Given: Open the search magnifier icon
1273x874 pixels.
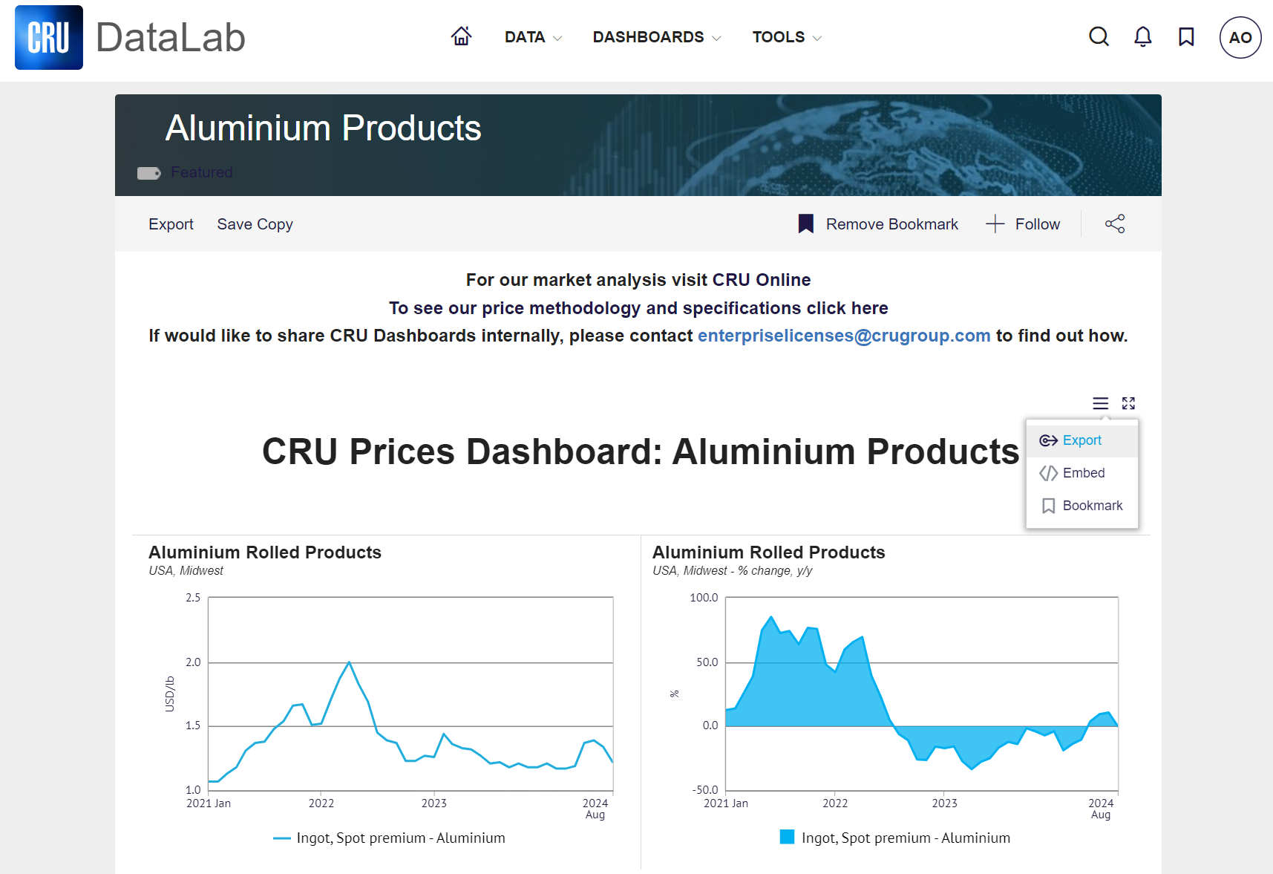Looking at the screenshot, I should point(1099,37).
